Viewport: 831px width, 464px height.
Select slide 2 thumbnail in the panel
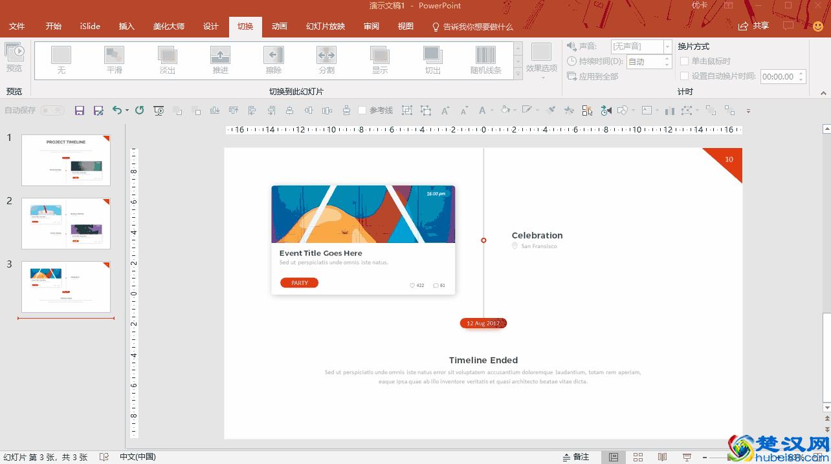(x=66, y=224)
